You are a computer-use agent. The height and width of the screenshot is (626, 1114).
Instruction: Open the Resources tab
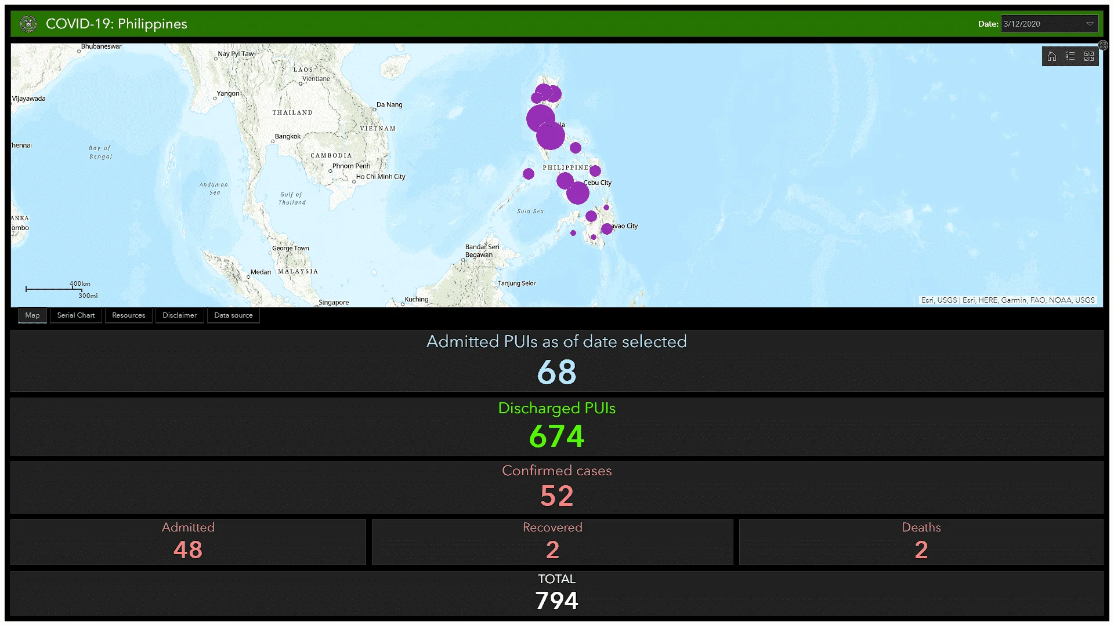pos(129,315)
